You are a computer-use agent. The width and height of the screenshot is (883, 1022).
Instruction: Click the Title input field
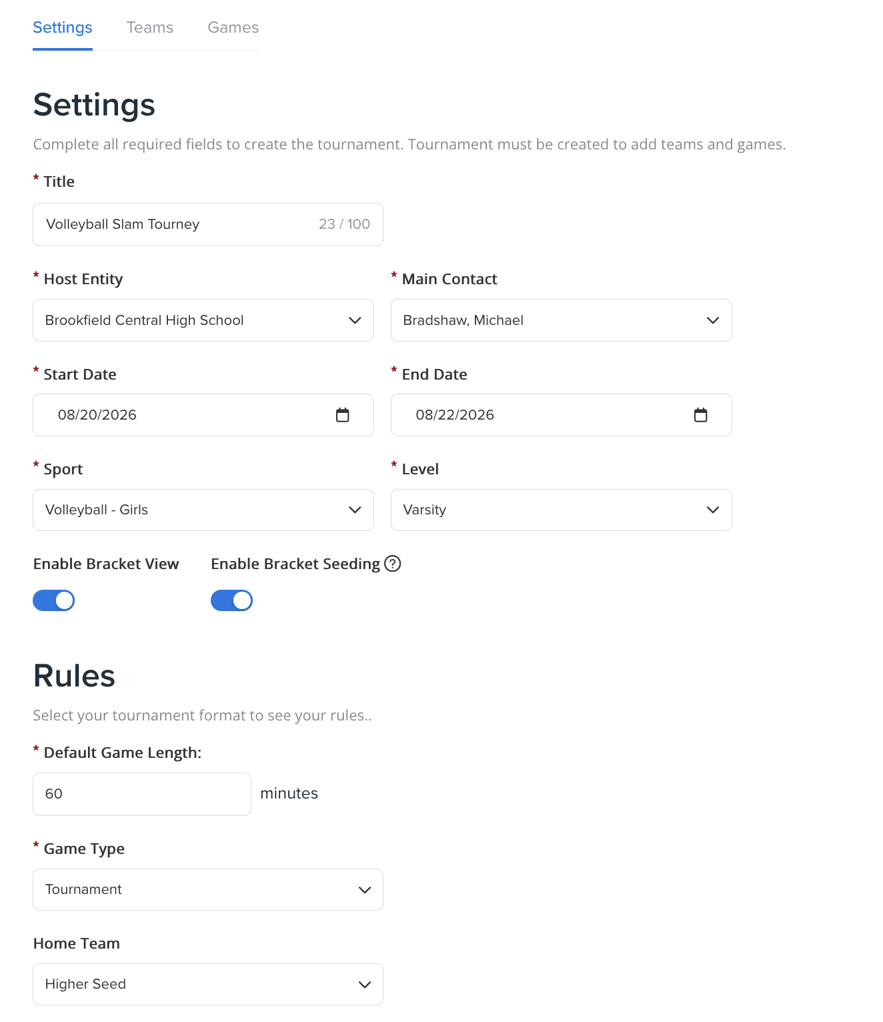pos(208,224)
